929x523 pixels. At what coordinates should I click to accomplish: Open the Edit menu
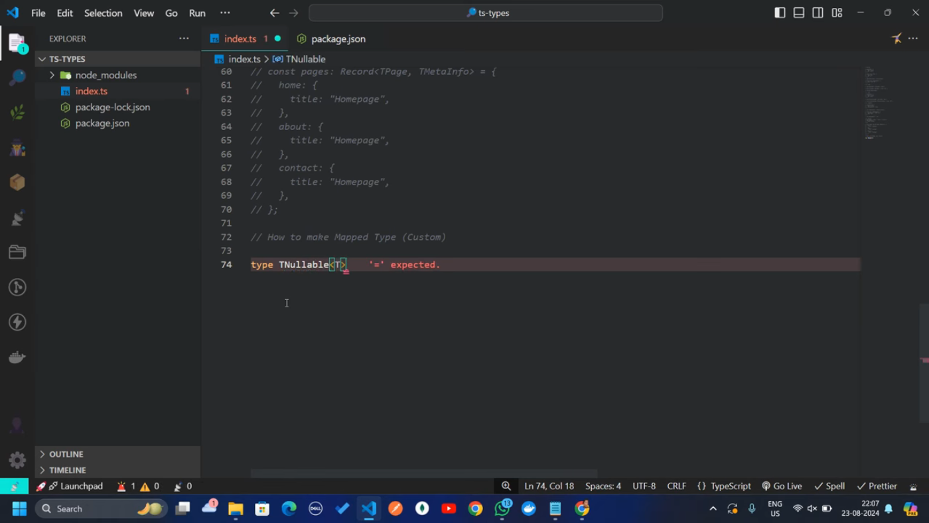click(x=65, y=13)
